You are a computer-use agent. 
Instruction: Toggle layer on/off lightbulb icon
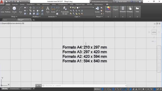pyautogui.click(x=71, y=8)
